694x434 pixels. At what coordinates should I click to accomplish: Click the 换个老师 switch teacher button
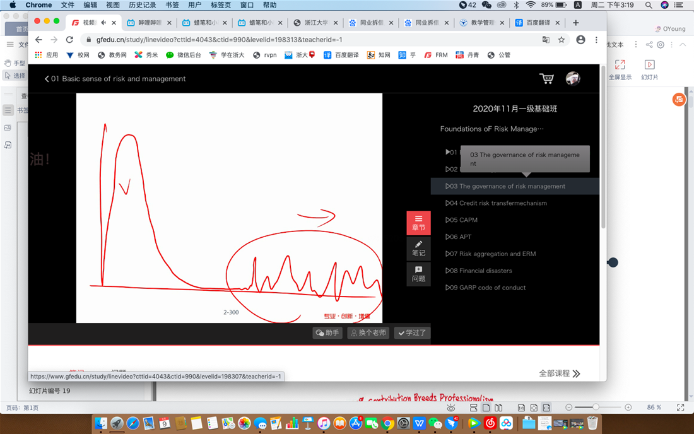pos(368,332)
